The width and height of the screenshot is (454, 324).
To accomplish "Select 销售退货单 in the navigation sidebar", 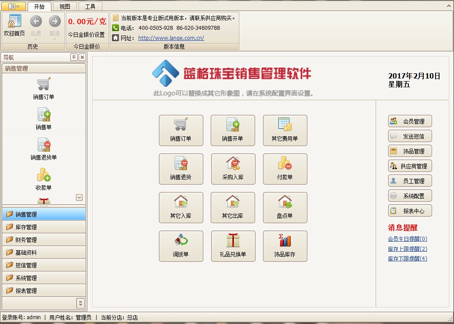I will (x=43, y=148).
